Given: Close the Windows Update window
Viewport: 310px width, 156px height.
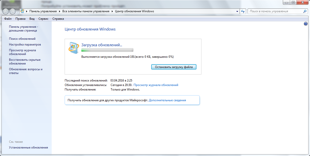Looking at the screenshot, I should [302, 2].
